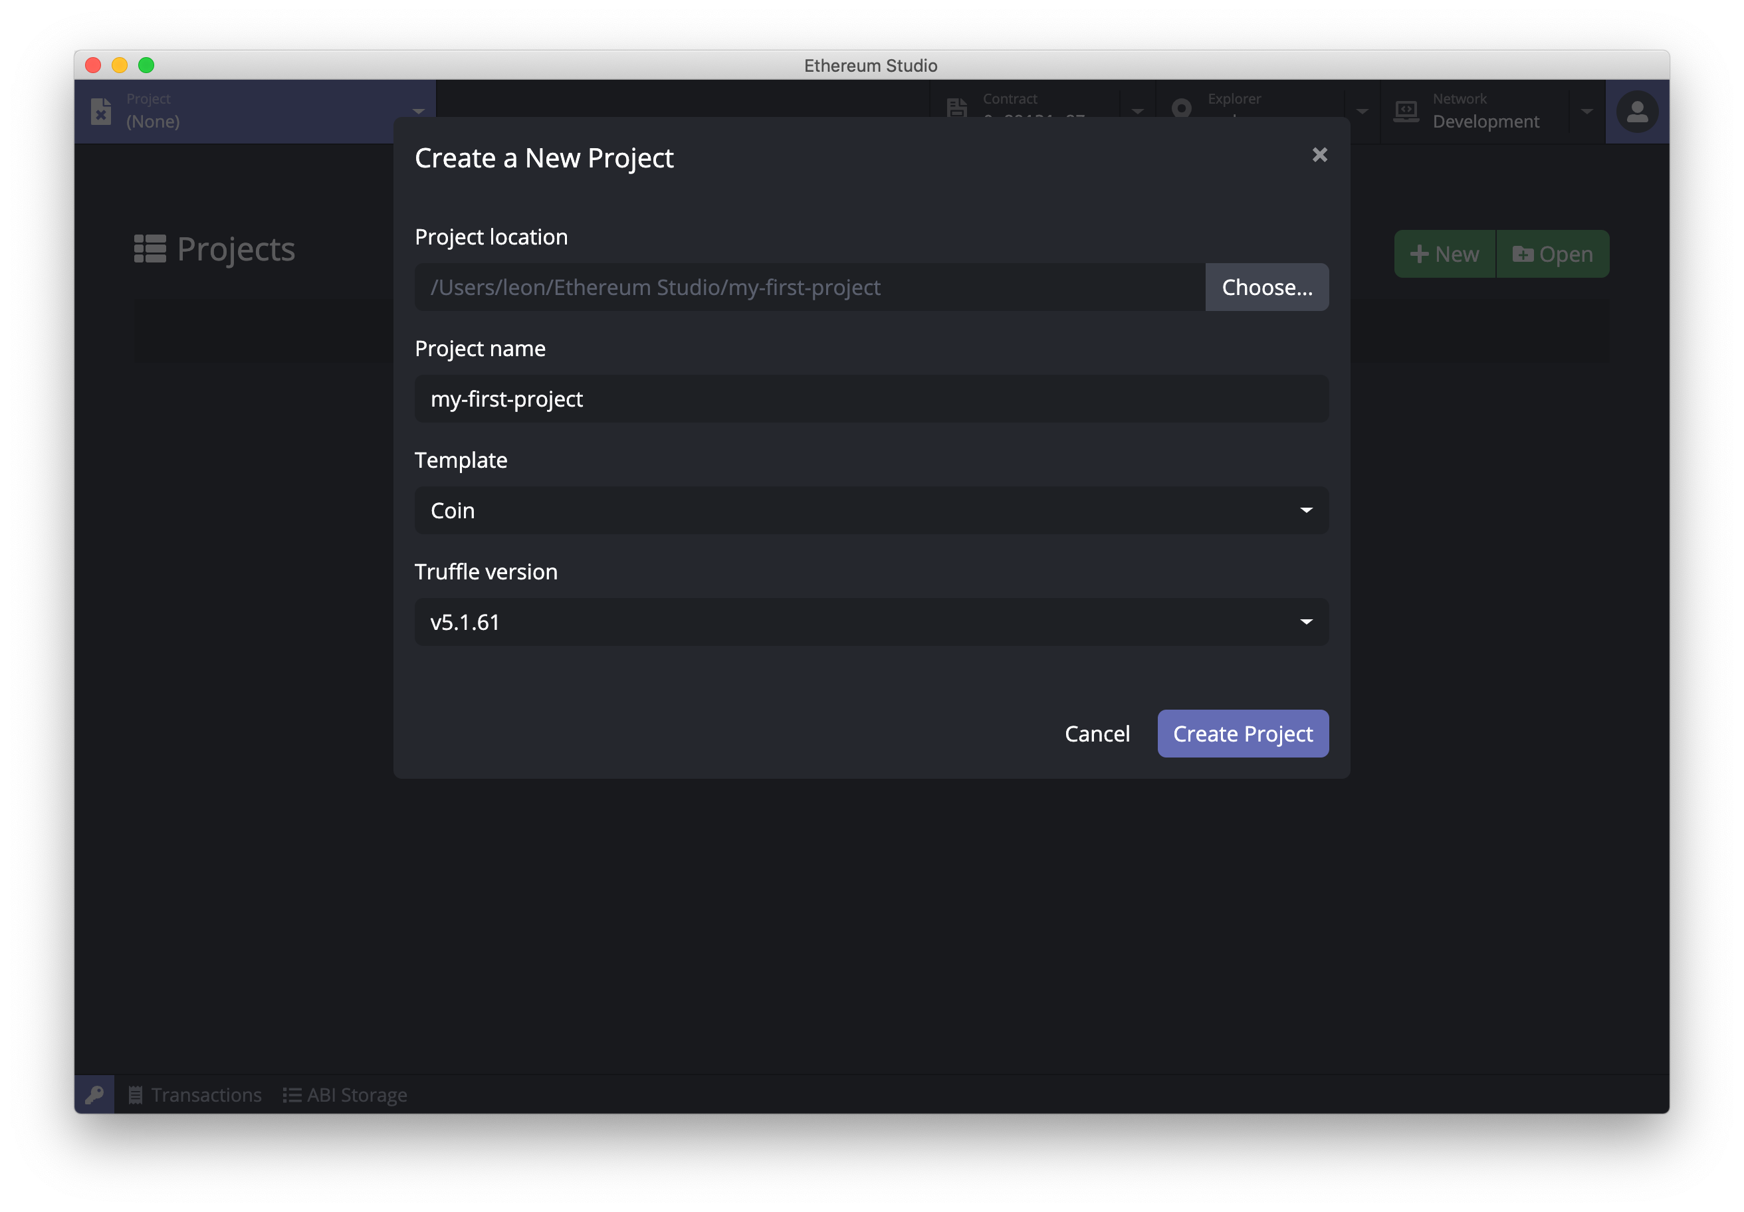1744x1212 pixels.
Task: Click the Create Project button
Action: tap(1243, 734)
